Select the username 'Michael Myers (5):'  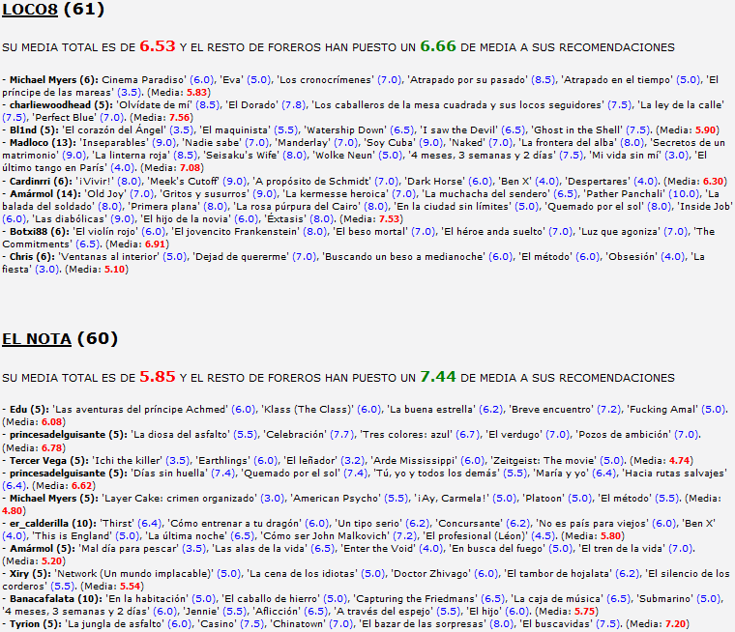tap(54, 499)
